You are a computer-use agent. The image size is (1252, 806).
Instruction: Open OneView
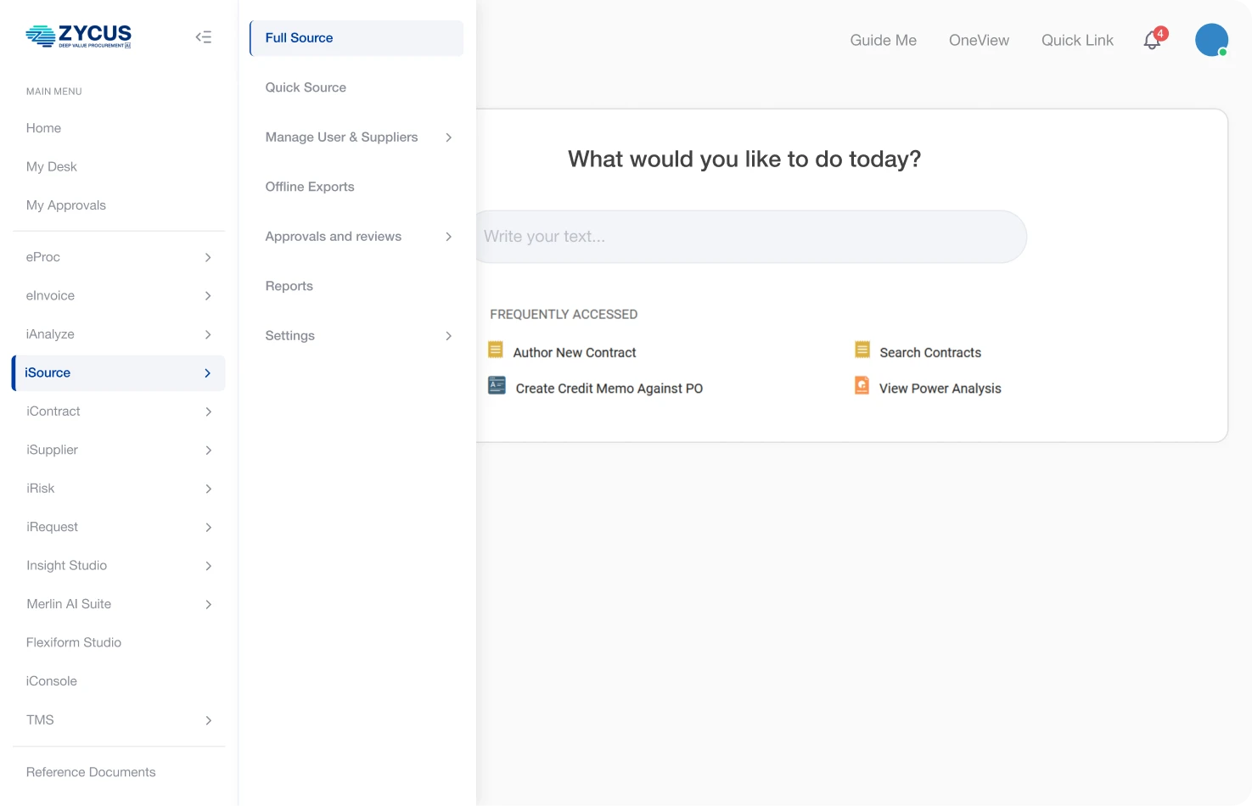pos(979,40)
